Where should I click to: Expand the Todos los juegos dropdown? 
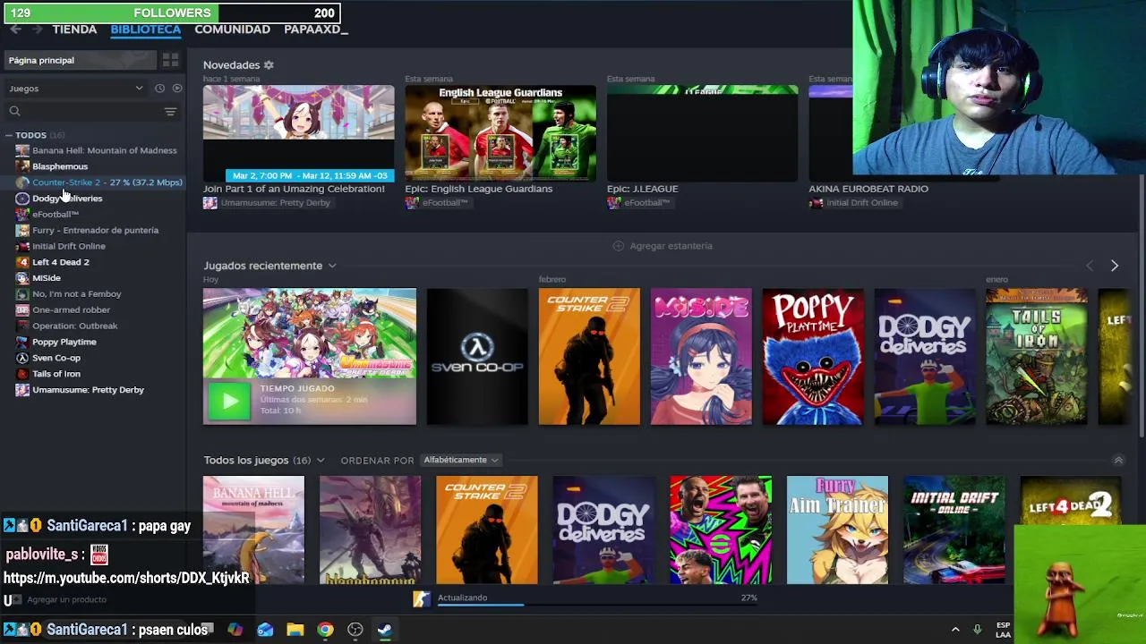321,461
